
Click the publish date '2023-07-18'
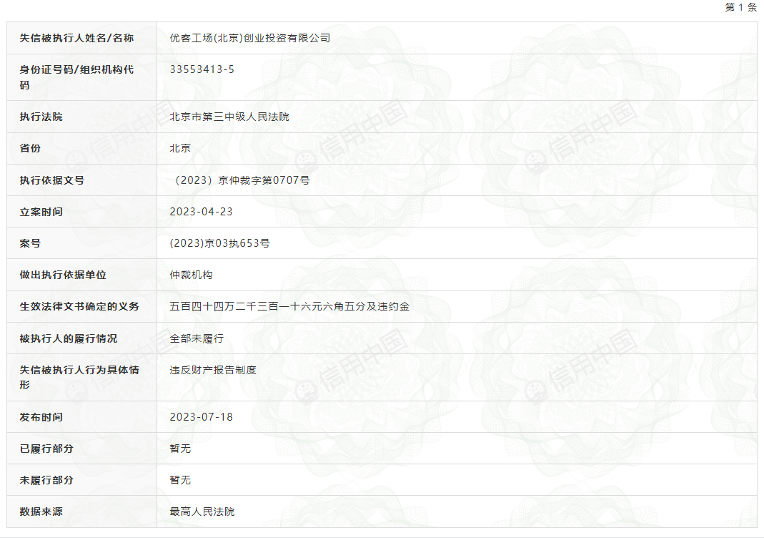(x=202, y=417)
